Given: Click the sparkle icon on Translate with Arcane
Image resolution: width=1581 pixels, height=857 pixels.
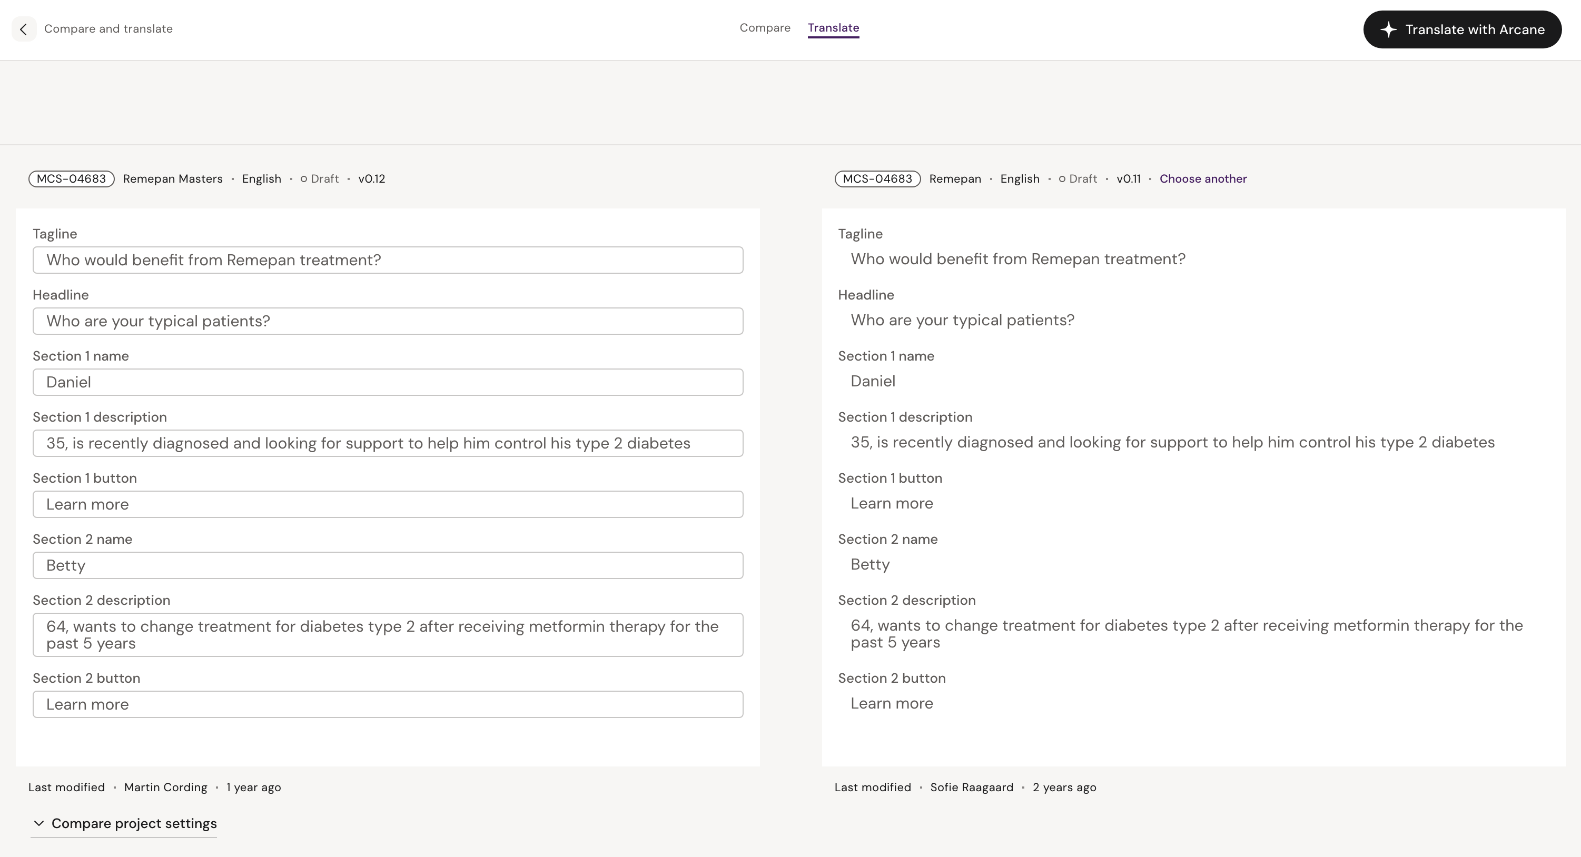Looking at the screenshot, I should click(x=1389, y=29).
